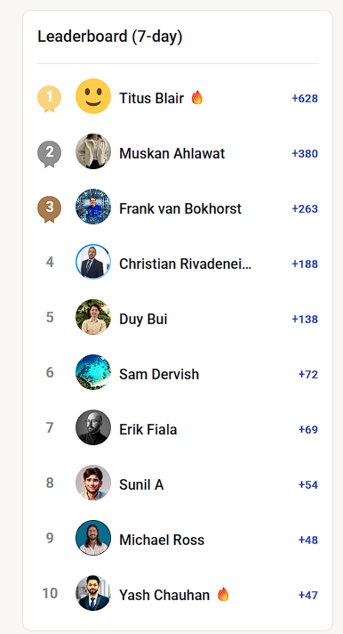Click the +628 points score
Viewport: 343px width, 634px height.
point(305,98)
